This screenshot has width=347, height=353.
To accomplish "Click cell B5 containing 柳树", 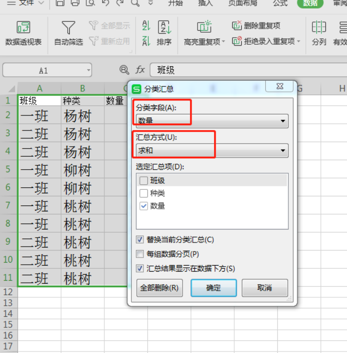I will click(x=83, y=169).
